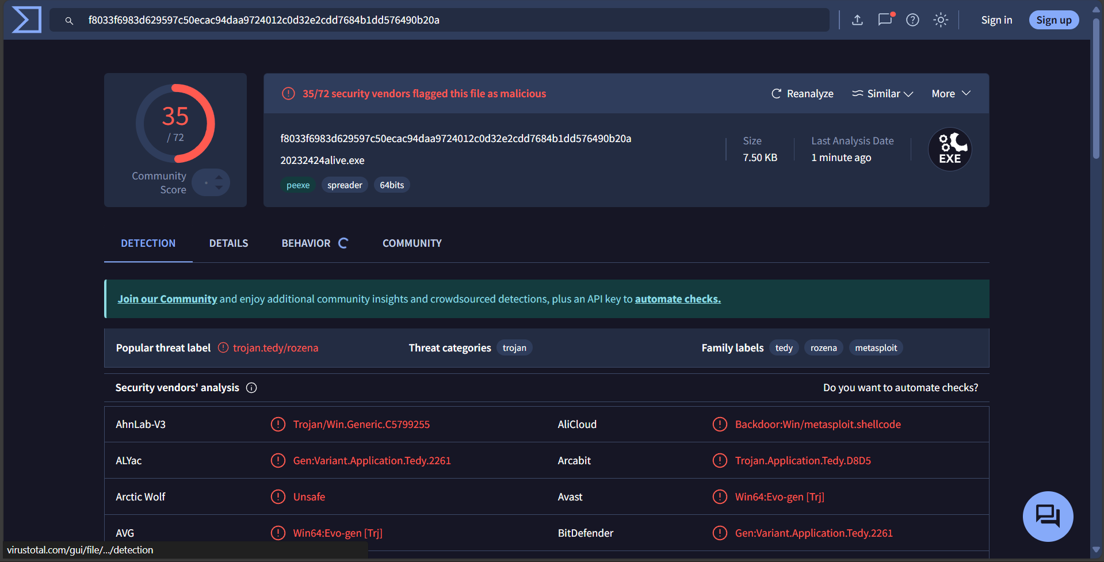Follow the automate checks link in banner
The width and height of the screenshot is (1104, 562).
tap(678, 299)
